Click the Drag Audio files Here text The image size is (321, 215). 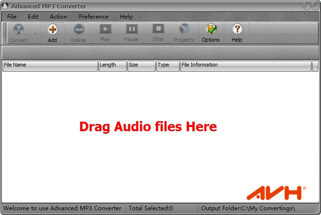coord(148,127)
